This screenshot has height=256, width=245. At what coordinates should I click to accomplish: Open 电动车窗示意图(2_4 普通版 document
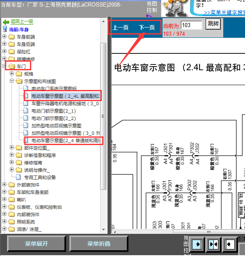[x=66, y=141]
